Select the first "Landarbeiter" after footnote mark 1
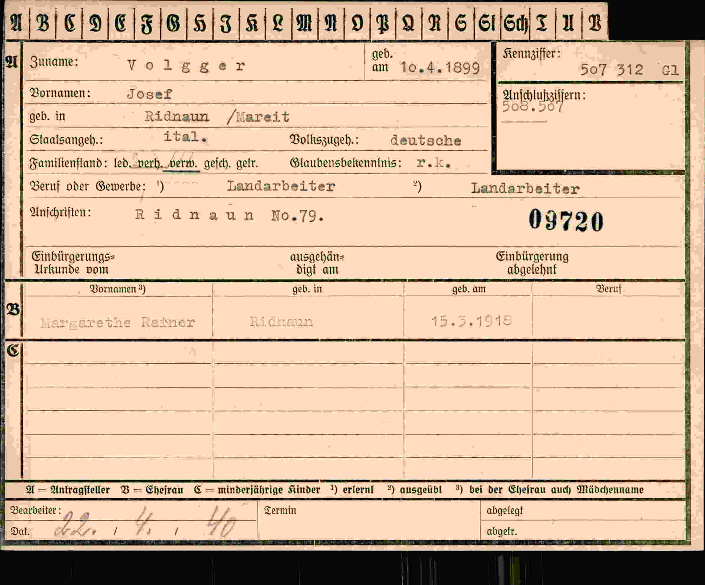The height and width of the screenshot is (585, 705). coord(281,186)
